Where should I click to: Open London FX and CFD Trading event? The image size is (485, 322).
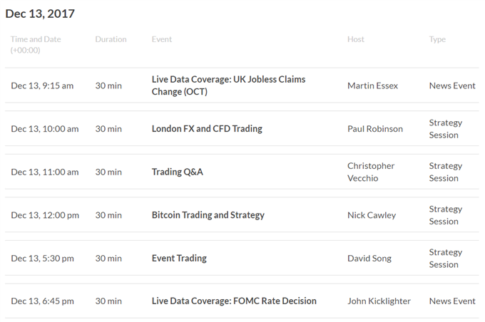207,128
